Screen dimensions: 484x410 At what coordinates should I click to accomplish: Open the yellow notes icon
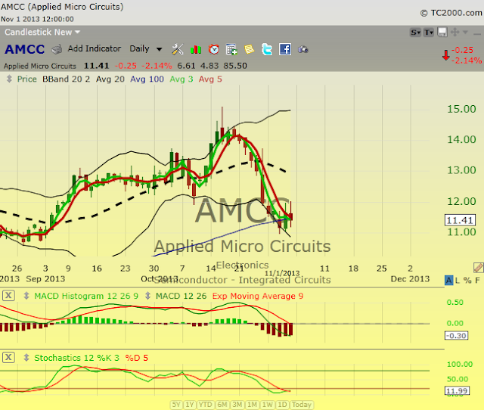pos(249,49)
